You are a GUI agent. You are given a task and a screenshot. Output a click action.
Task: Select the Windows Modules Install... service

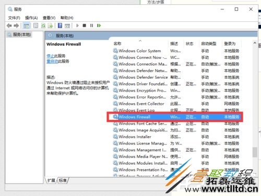coord(176,163)
